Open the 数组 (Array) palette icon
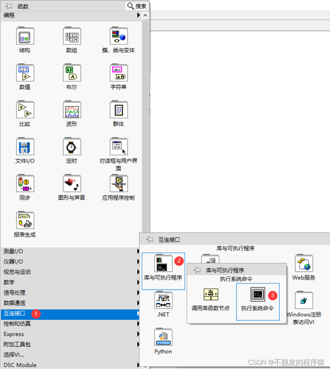Viewport: 330px width, 369px height. coord(71,36)
